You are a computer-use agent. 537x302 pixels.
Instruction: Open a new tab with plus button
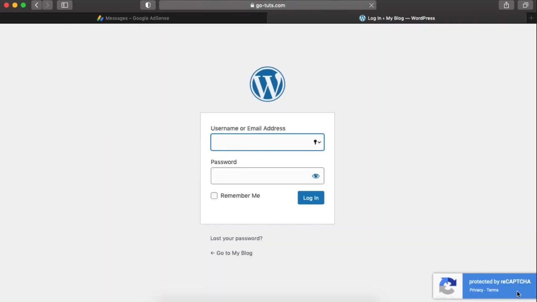point(531,18)
